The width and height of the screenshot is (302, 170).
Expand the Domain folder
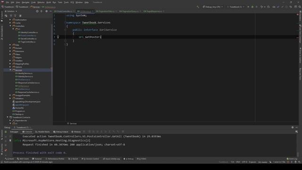[x=10, y=48]
